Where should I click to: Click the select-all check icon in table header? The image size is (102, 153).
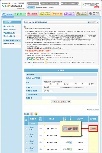coord(26,120)
